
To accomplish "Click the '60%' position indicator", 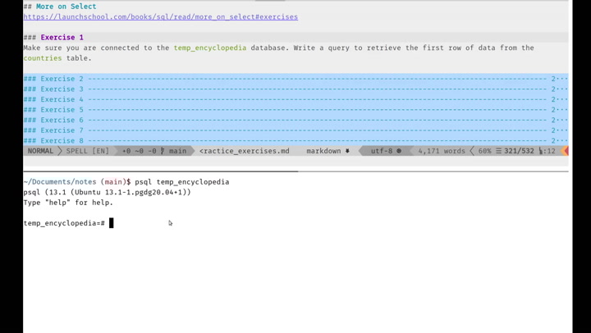I will tap(485, 151).
